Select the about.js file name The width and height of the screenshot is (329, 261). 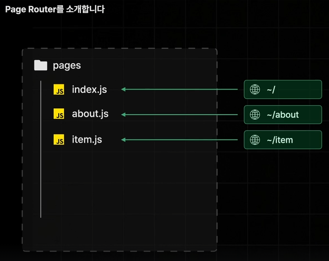(x=90, y=114)
